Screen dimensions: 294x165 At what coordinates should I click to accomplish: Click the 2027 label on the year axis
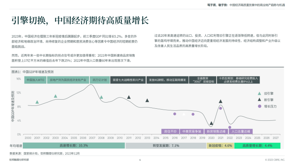(x=276, y=138)
